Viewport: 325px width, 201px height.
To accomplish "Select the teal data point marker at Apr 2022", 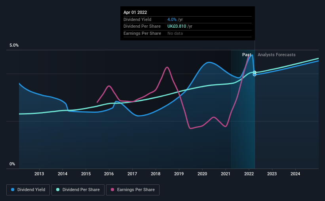I will click(255, 72).
